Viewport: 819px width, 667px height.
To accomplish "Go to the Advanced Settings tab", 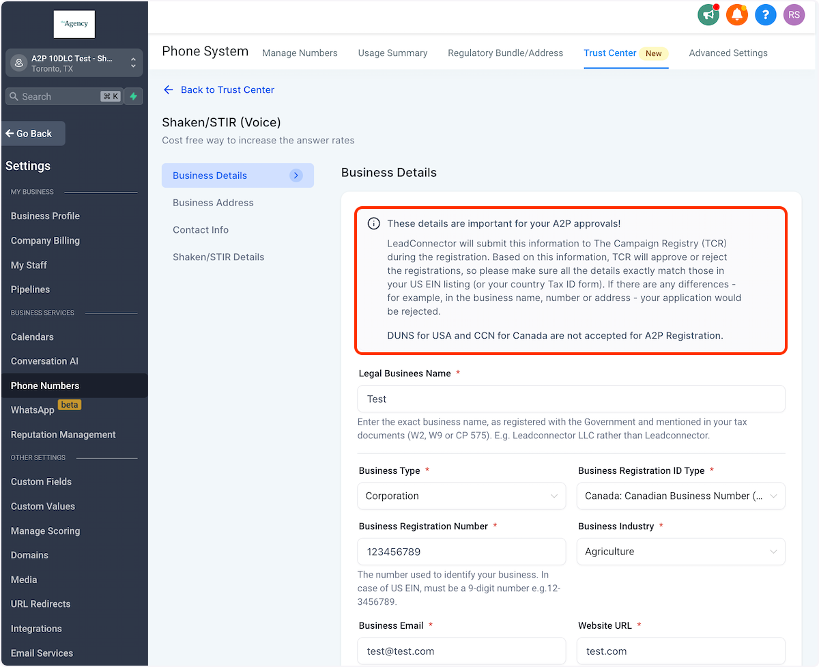I will 728,53.
